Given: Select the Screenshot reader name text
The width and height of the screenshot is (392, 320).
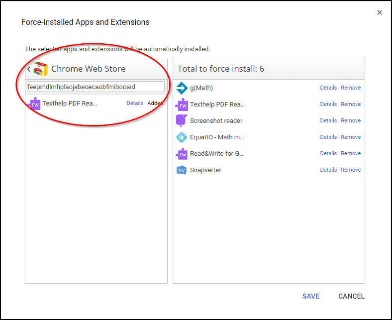Looking at the screenshot, I should pos(216,121).
